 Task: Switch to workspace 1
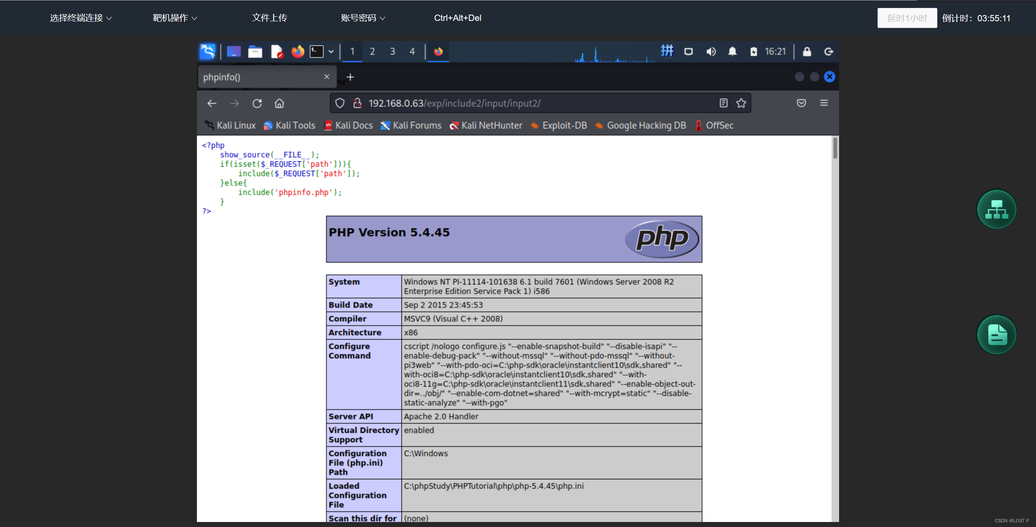(352, 51)
